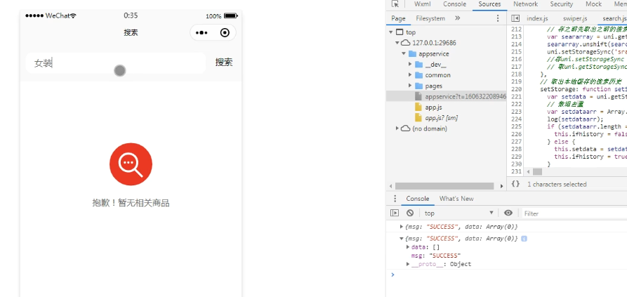Focus the search field containing 女装
The image size is (627, 297).
[116, 62]
